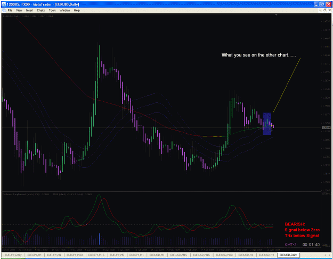Screen dimensions: 333x259
Task: Restore down the inner EURUSD chart window
Action: click(x=324, y=11)
